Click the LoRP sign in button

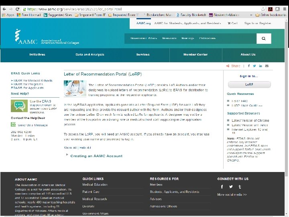(249, 84)
